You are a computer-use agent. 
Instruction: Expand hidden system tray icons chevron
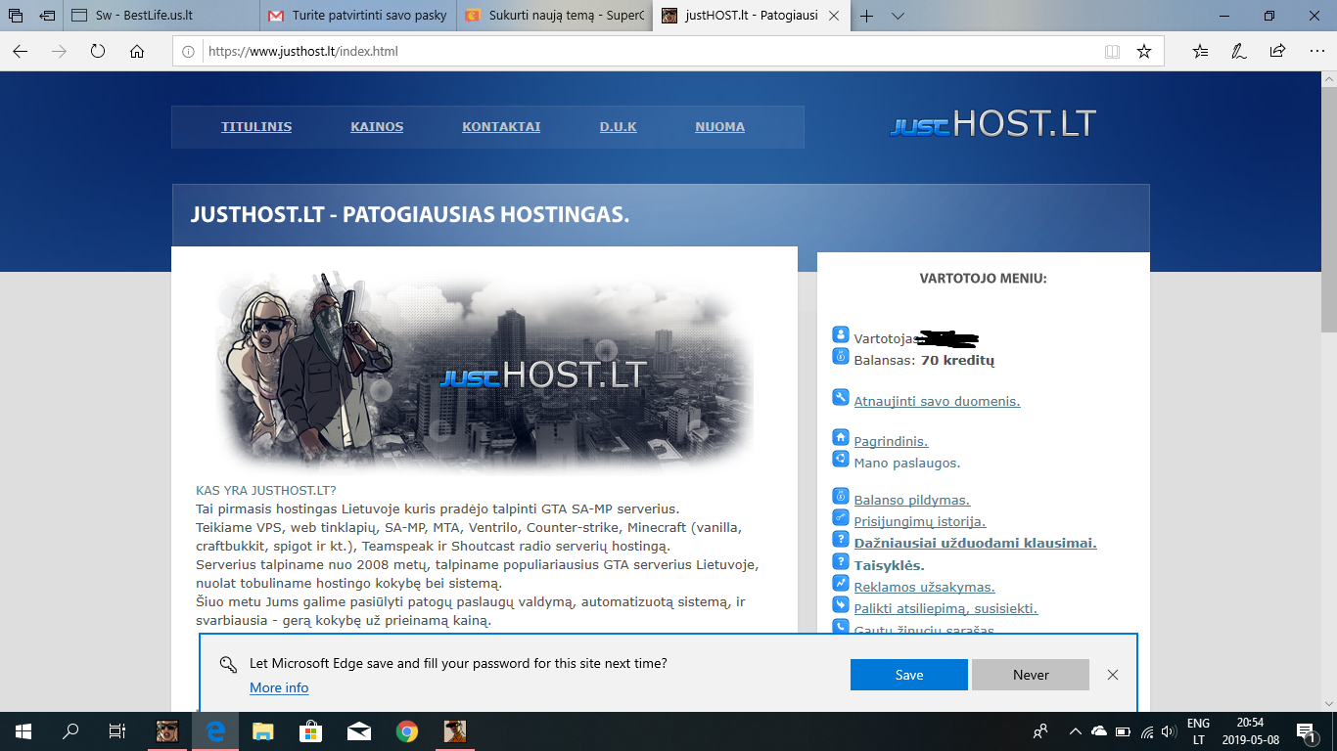[1075, 731]
